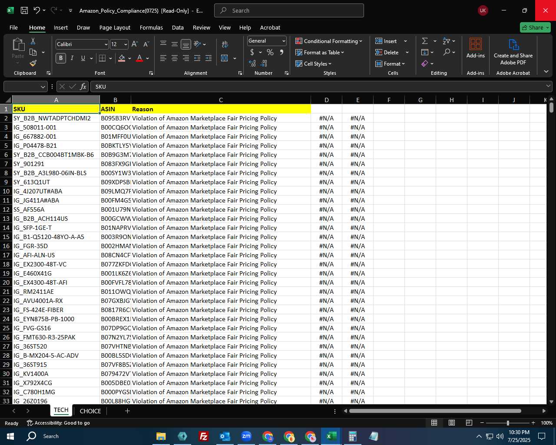Click Decrease Decimal icon

[x=264, y=63]
